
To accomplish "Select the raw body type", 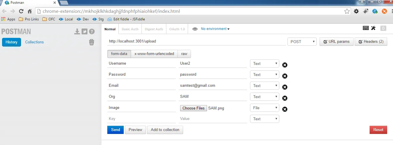I will click(x=184, y=54).
